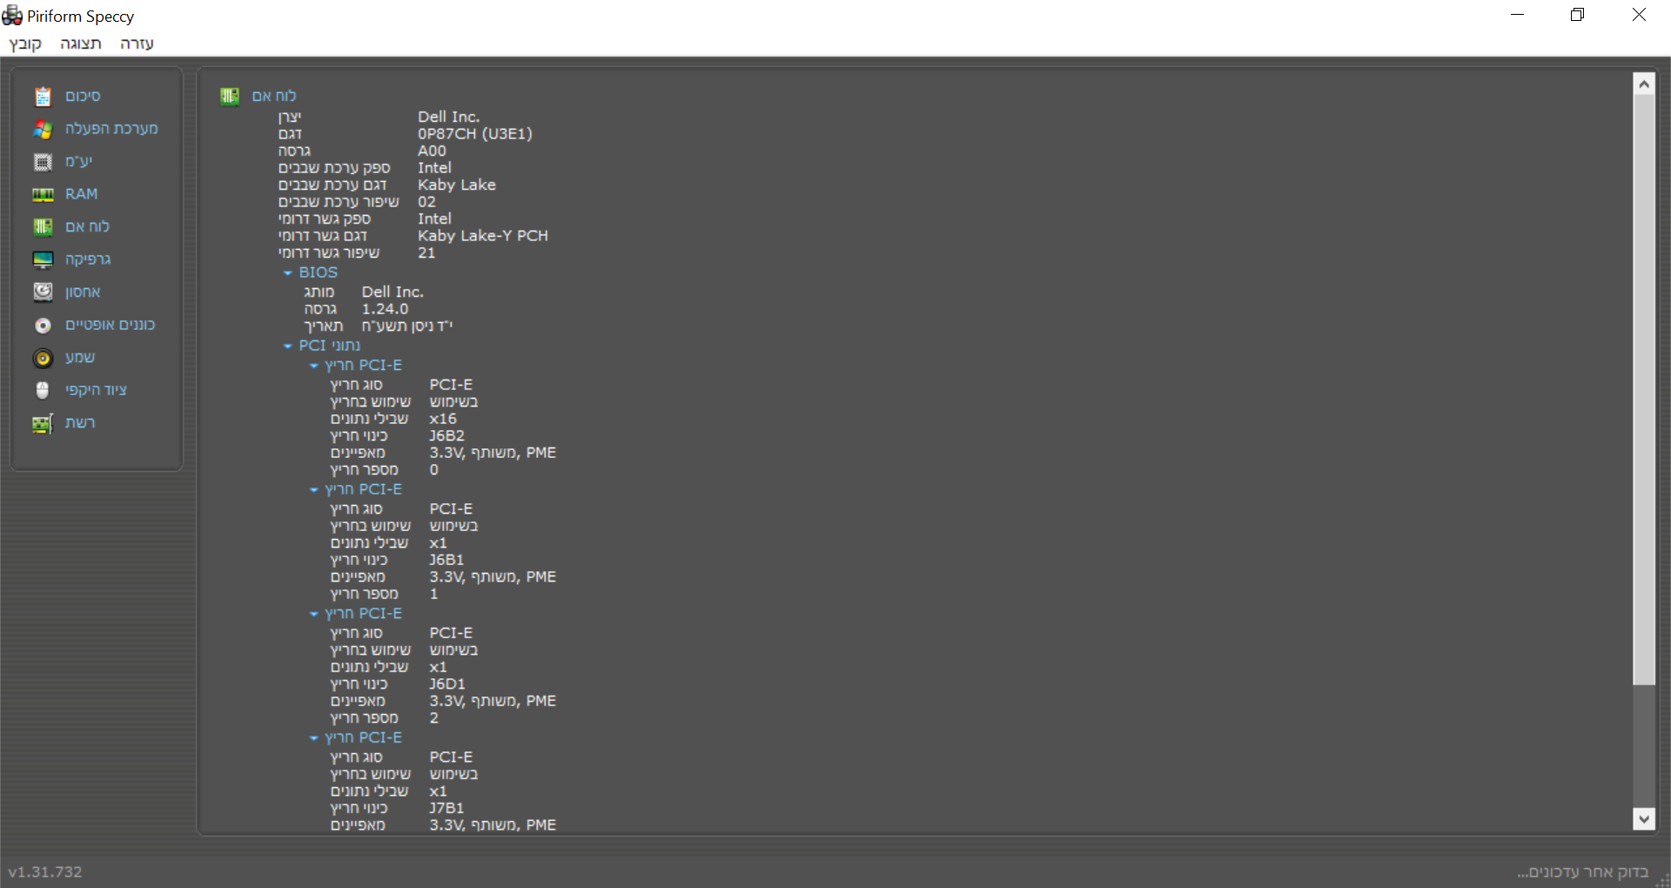Click the northbridge revision value 02
The image size is (1671, 888).
(426, 202)
